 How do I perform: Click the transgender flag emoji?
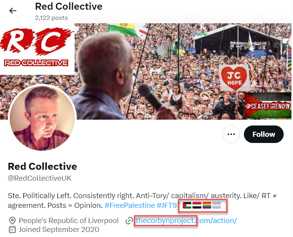pyautogui.click(x=217, y=206)
